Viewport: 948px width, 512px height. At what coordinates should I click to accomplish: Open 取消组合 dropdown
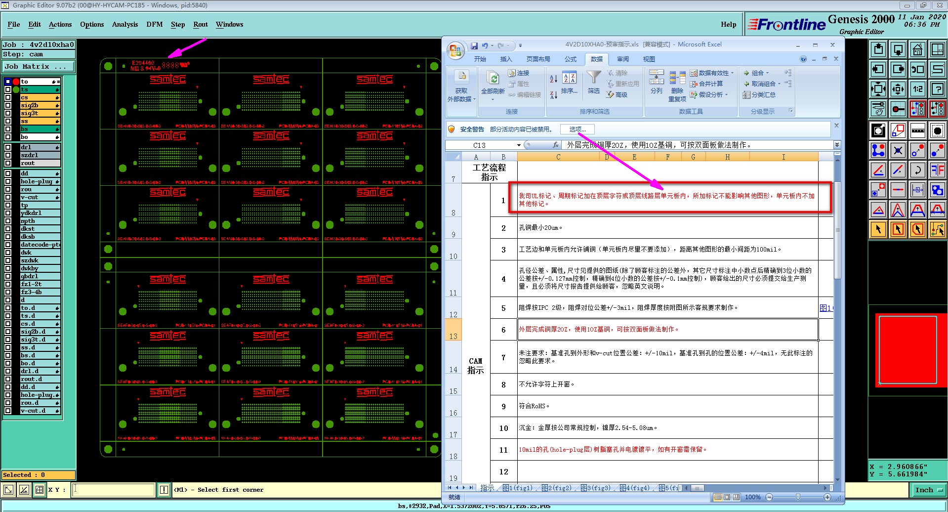(x=779, y=84)
